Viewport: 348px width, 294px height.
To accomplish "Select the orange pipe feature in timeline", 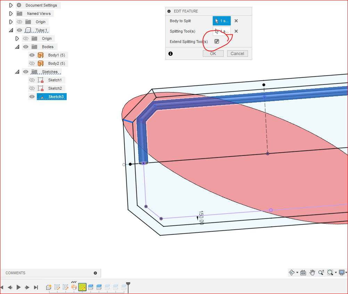I will point(74,287).
